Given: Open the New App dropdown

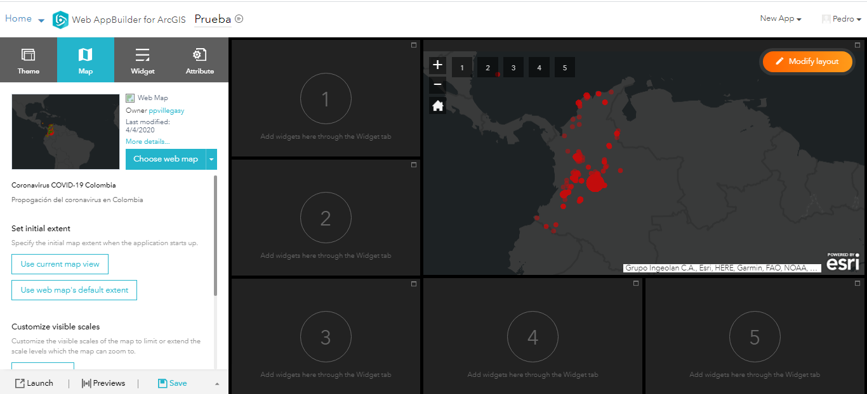Looking at the screenshot, I should pos(779,18).
